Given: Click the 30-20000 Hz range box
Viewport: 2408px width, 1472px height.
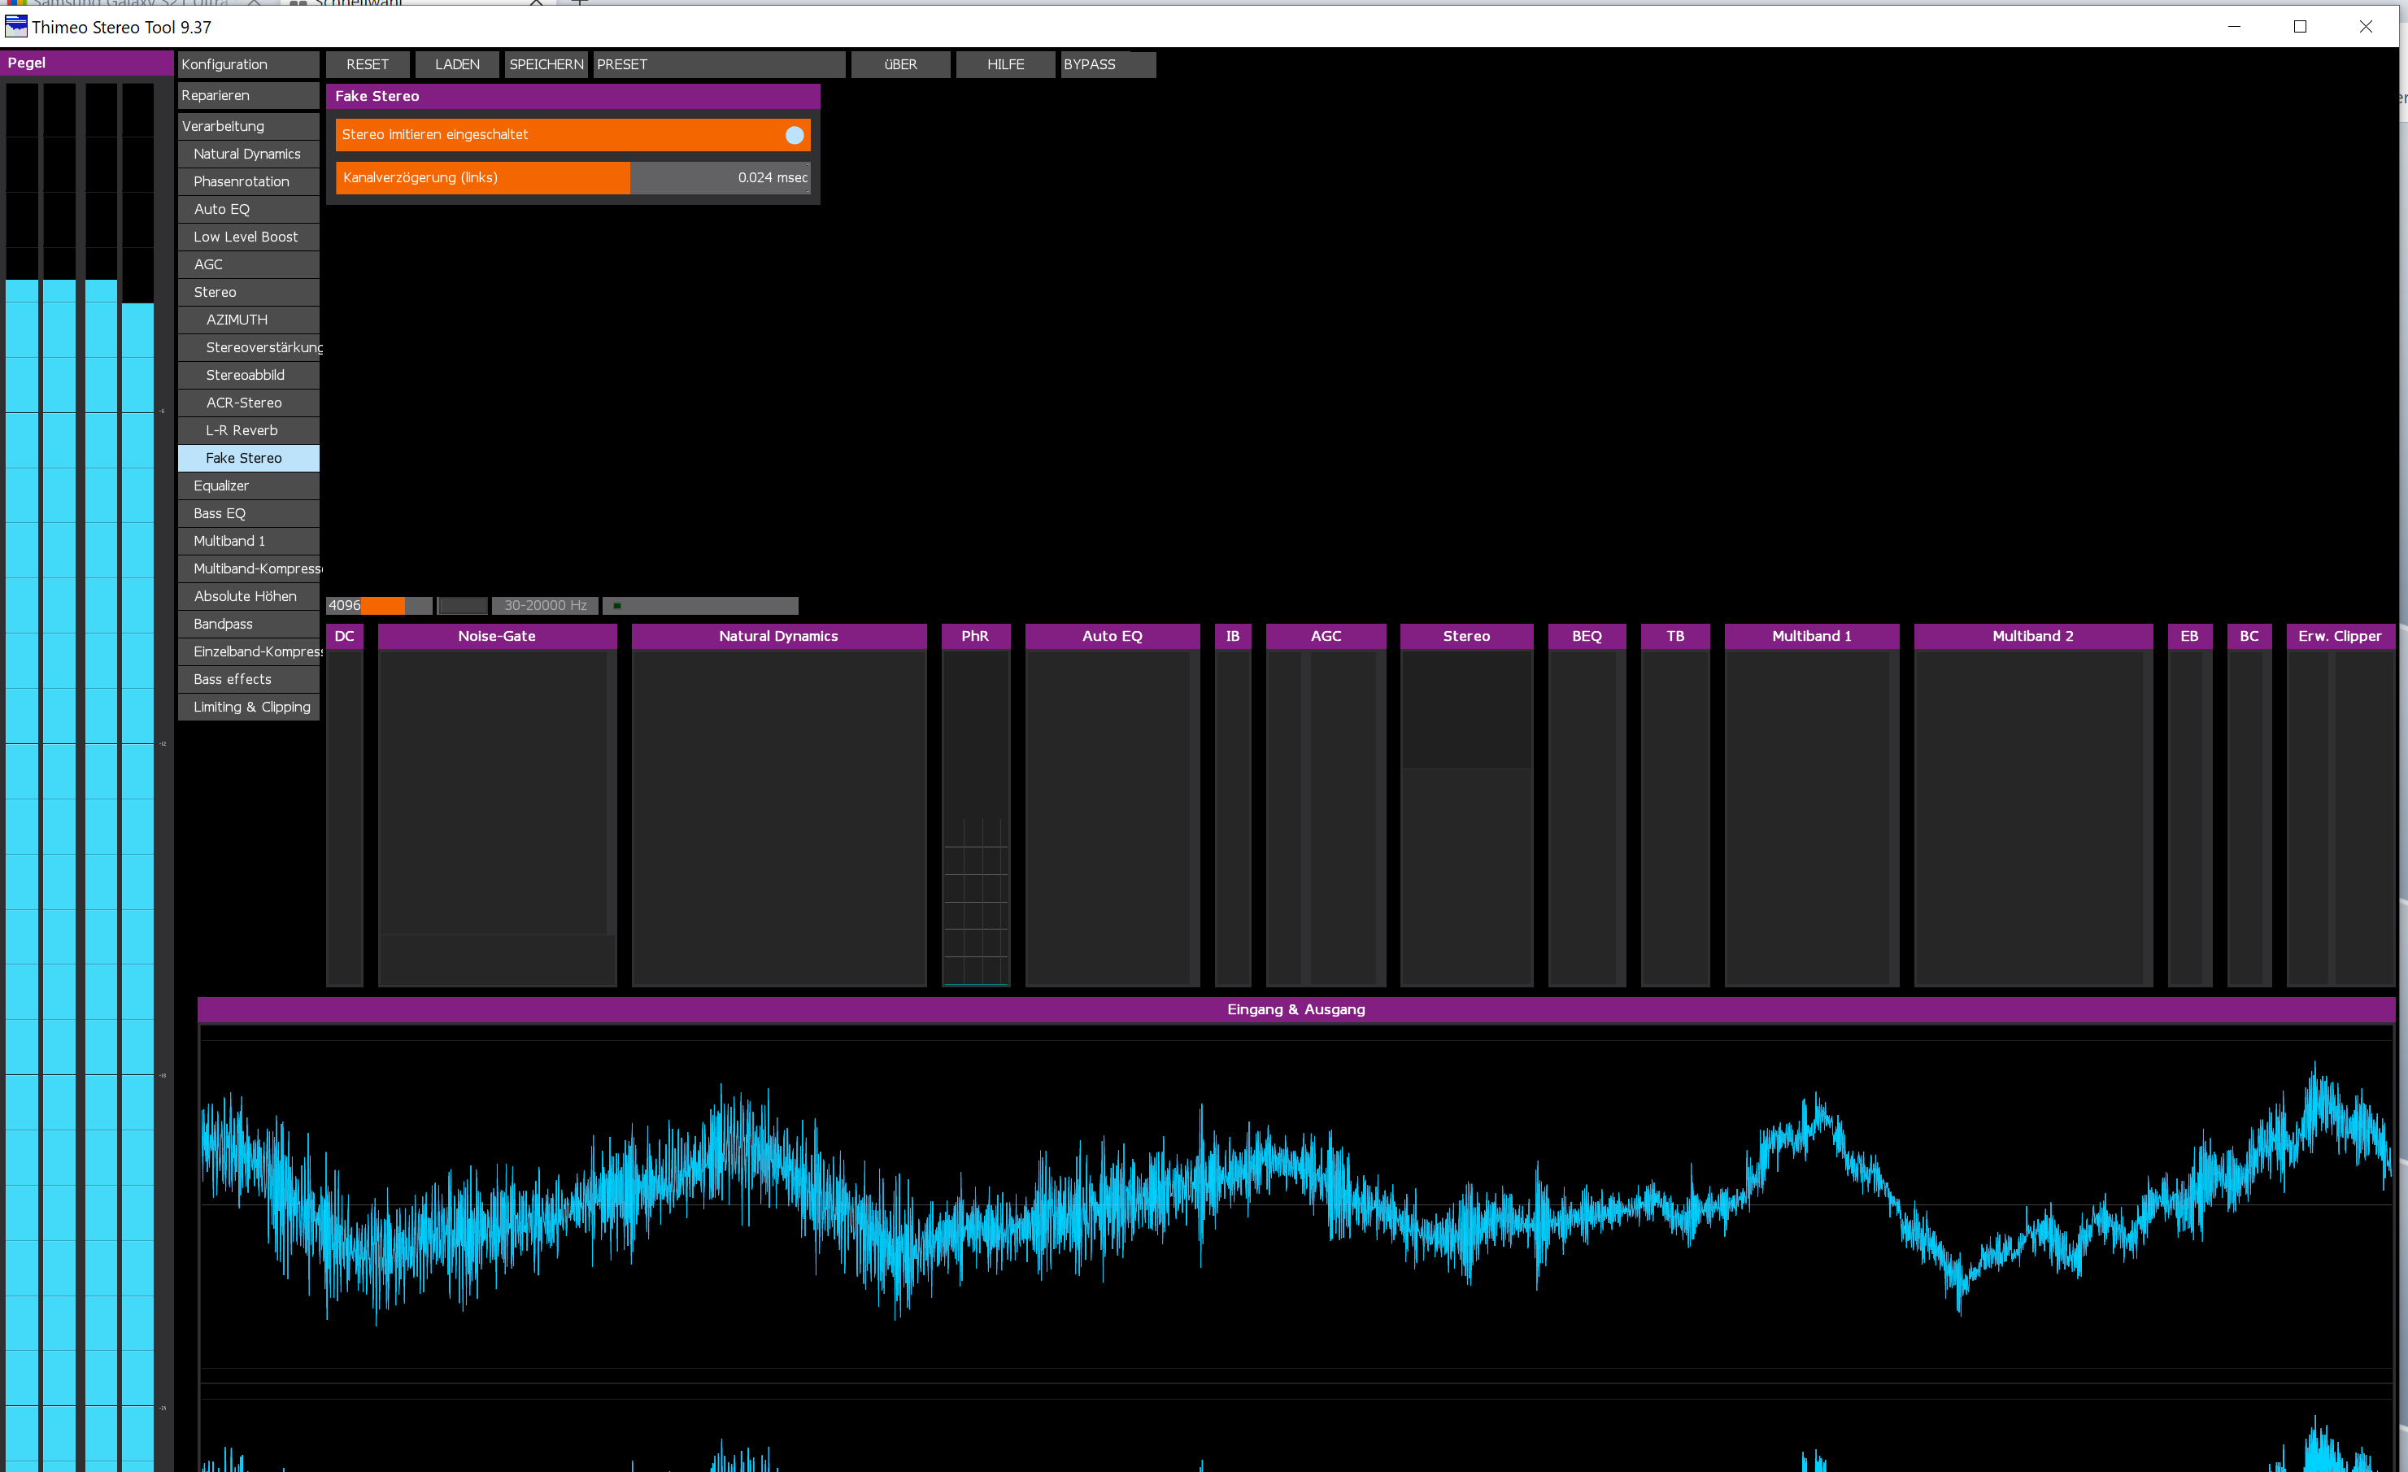Looking at the screenshot, I should 546,606.
